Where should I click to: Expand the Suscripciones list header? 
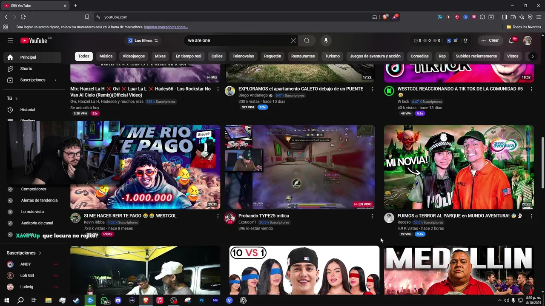[x=24, y=253]
